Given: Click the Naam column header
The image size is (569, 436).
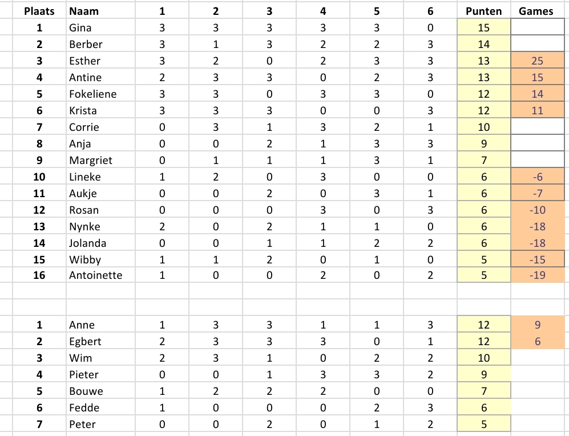Looking at the screenshot, I should tap(100, 11).
